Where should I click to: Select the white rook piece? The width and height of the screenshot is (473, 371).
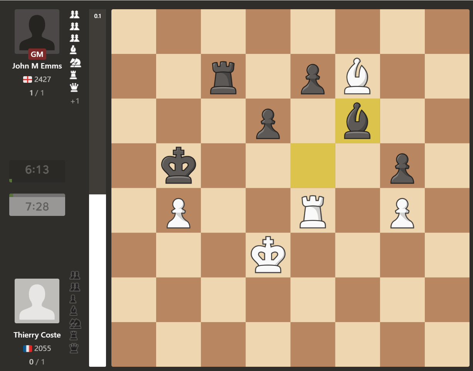coord(313,212)
